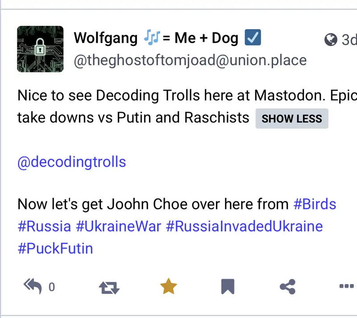Open the share icon options
Image resolution: width=357 pixels, height=318 pixels.
click(287, 287)
